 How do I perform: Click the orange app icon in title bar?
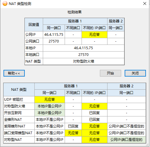click(x=5, y=3)
